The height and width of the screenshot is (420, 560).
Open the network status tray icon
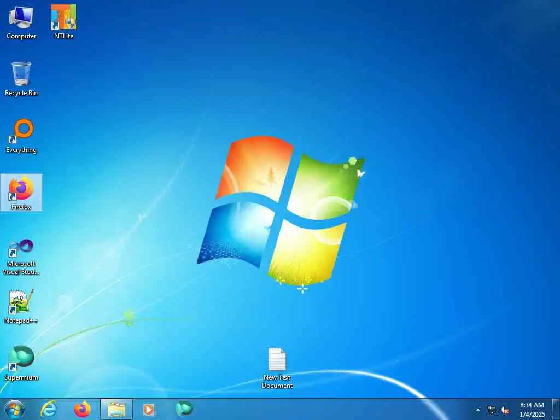tap(492, 410)
